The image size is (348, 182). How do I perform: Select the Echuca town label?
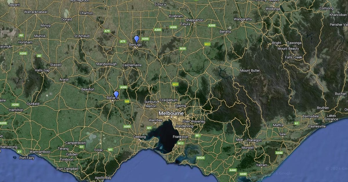pos(160,4)
